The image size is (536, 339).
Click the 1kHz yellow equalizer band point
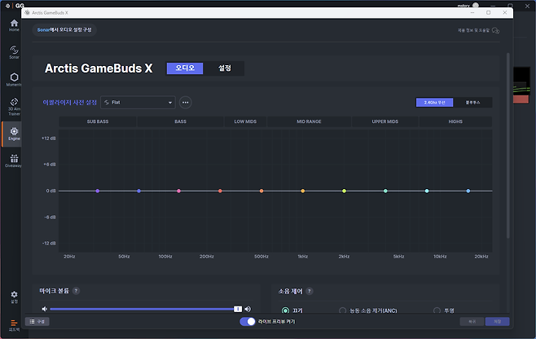(x=303, y=191)
